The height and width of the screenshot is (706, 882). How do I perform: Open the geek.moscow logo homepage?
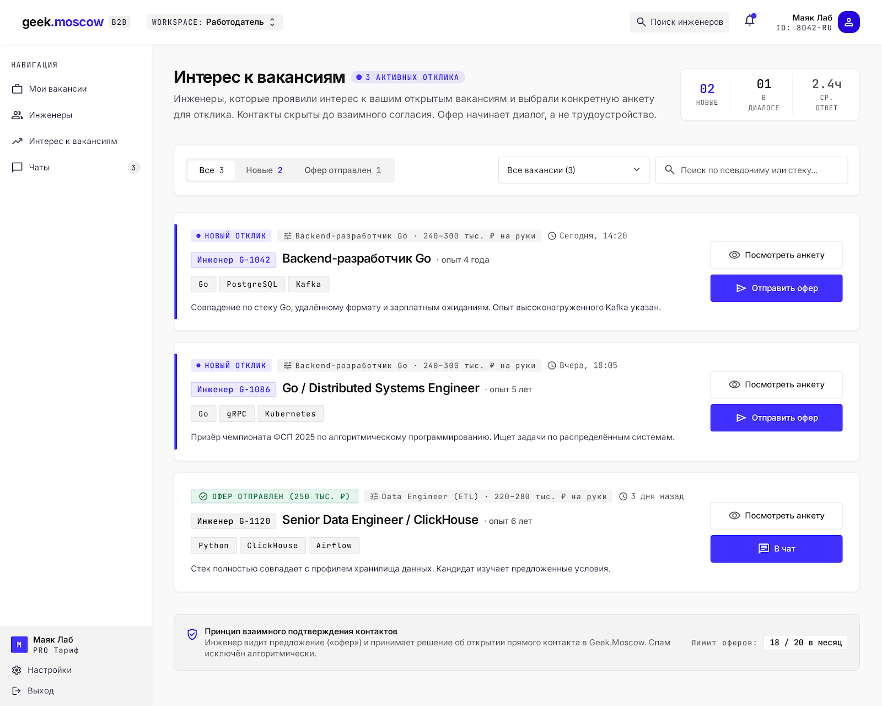pyautogui.click(x=63, y=22)
